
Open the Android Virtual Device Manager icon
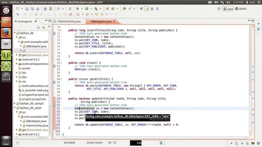pos(51,9)
